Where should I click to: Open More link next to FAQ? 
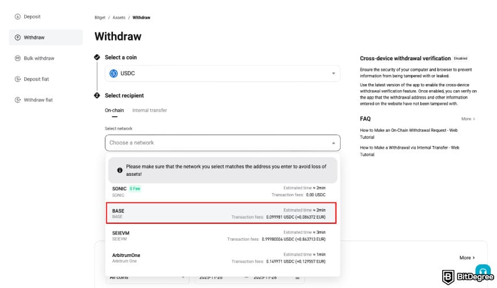pyautogui.click(x=468, y=119)
